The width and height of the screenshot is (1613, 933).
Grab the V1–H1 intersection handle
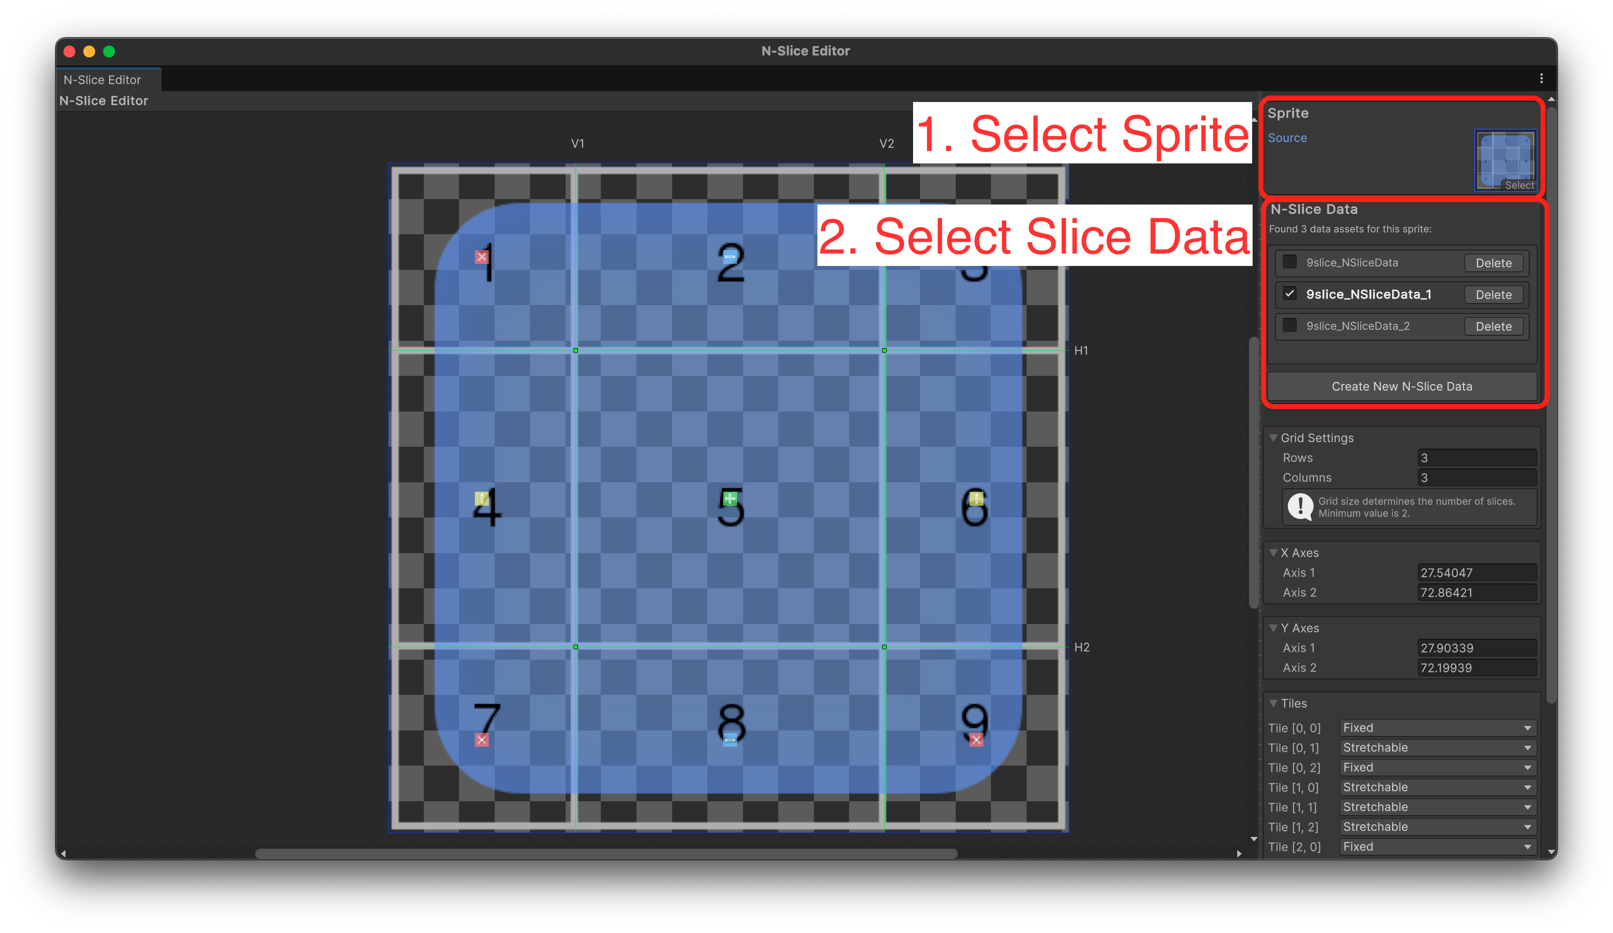[576, 351]
